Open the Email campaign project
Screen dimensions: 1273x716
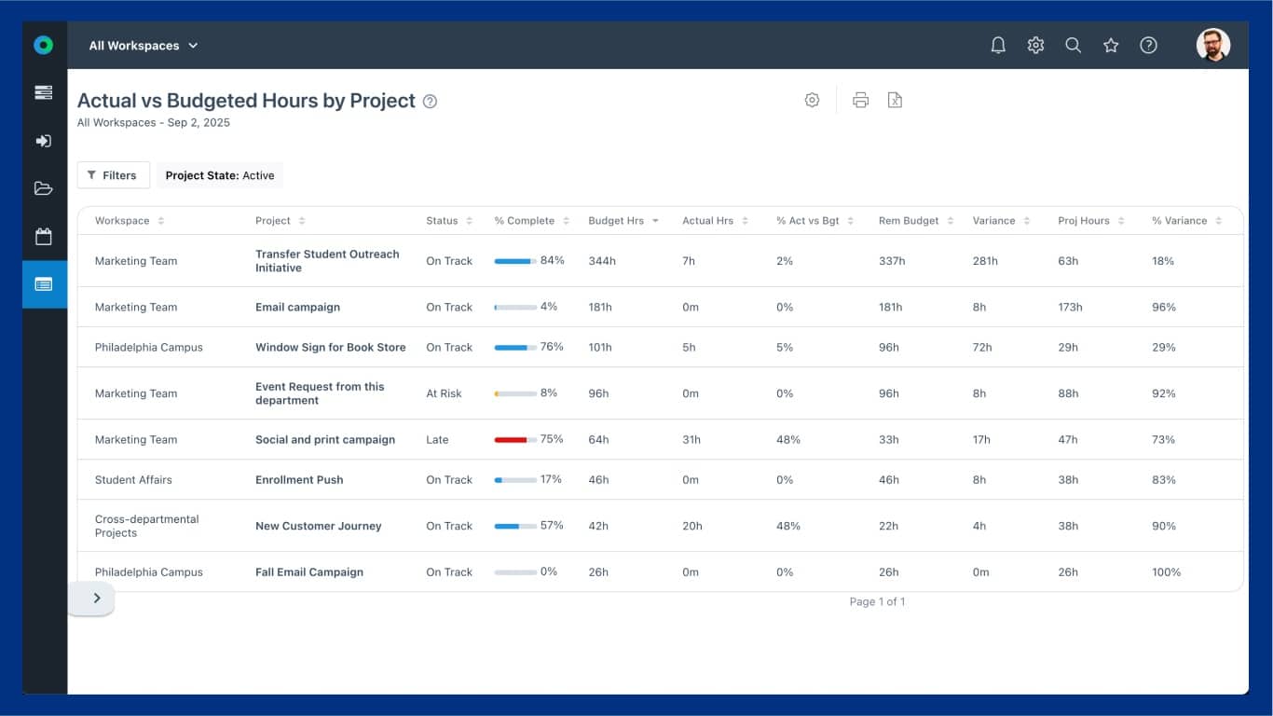[x=297, y=307]
